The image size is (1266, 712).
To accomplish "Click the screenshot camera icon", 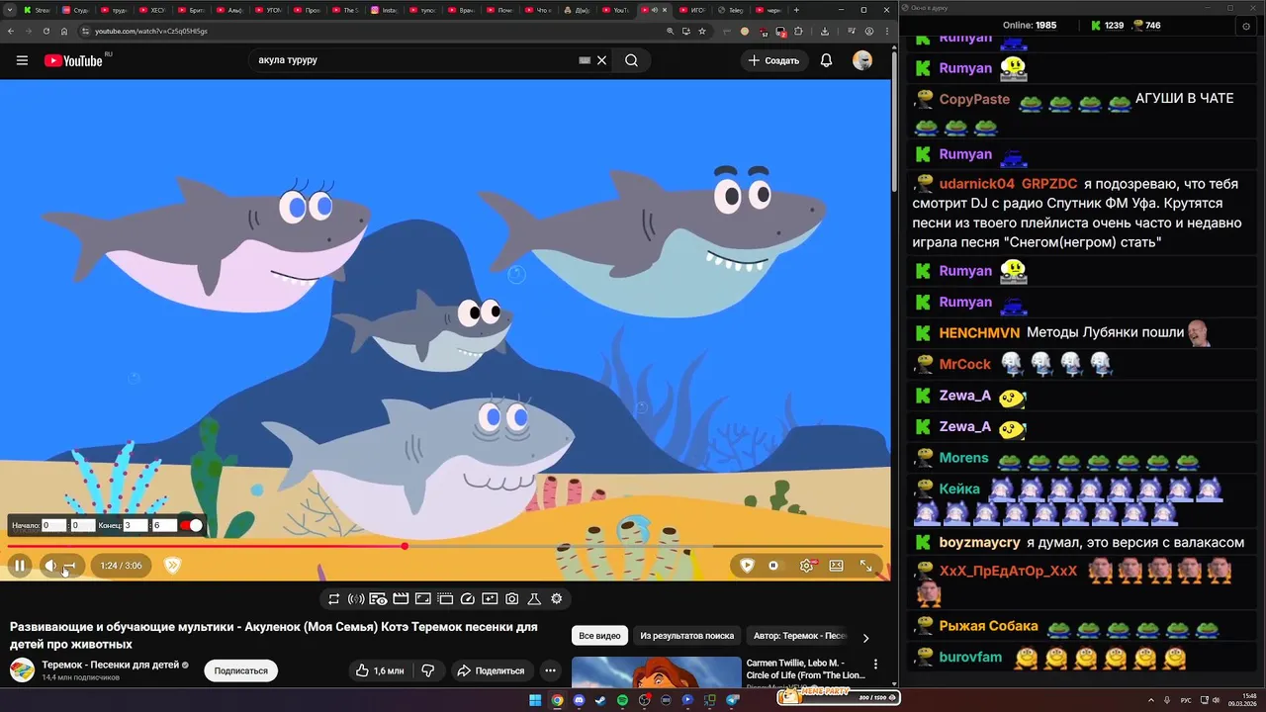I will coord(511,598).
